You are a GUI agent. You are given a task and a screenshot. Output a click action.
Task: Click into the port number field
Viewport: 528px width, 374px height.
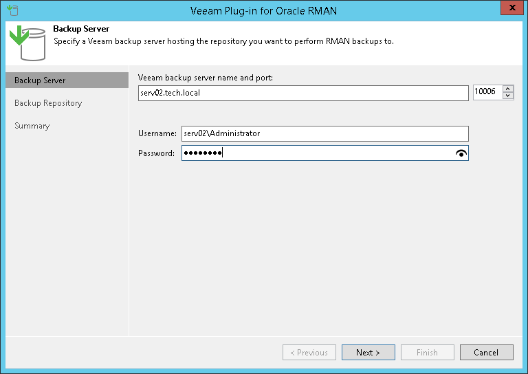pos(487,92)
